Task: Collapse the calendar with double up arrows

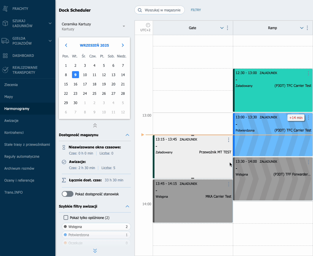Action: pyautogui.click(x=95, y=125)
